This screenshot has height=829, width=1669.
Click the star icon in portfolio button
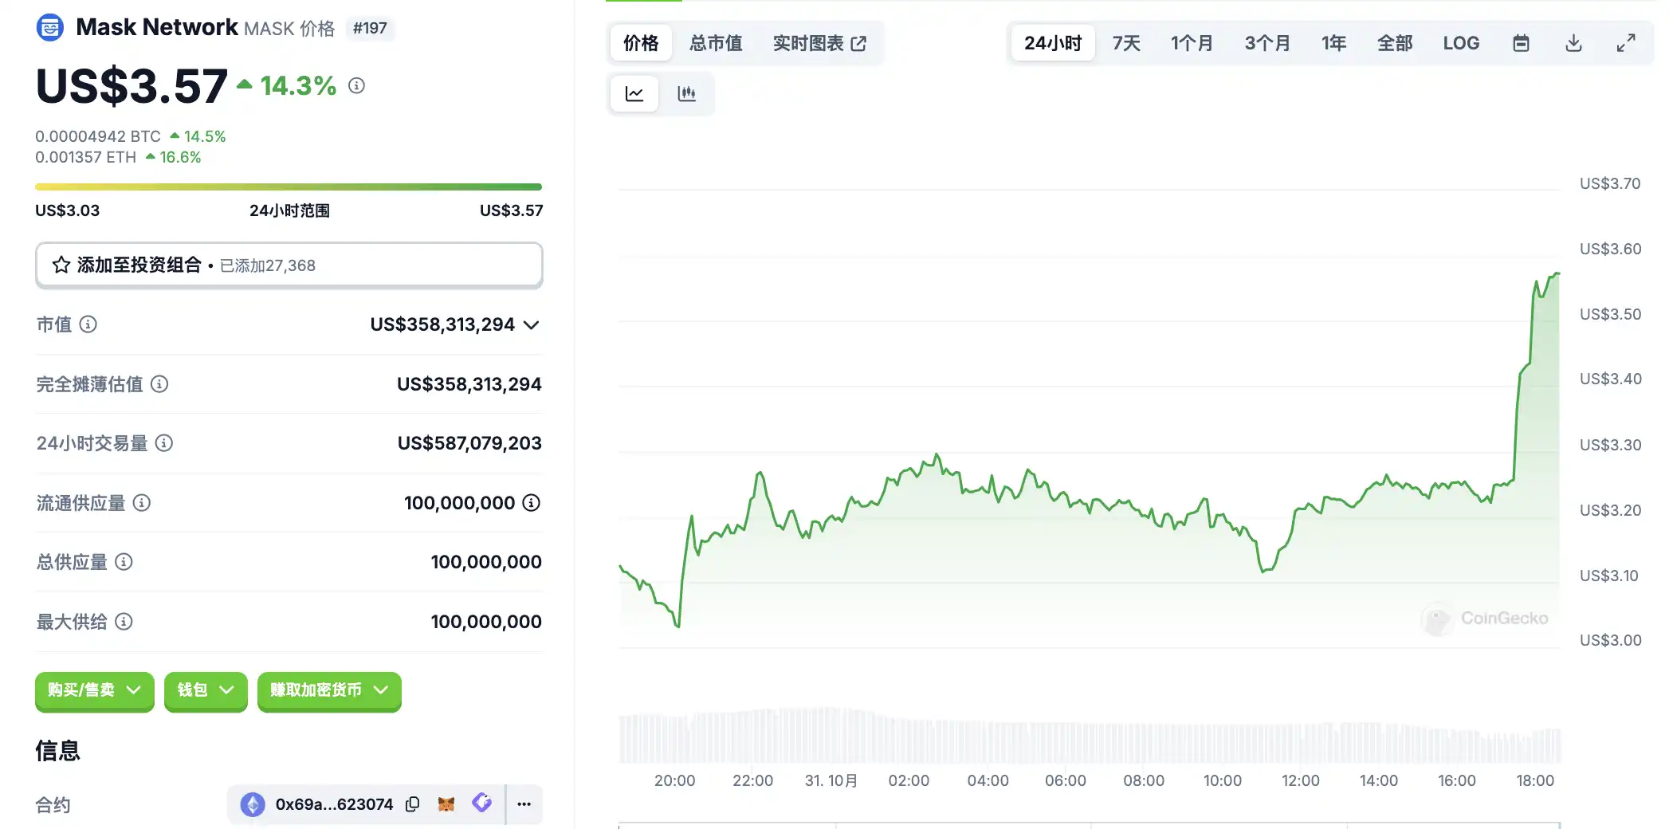coord(61,265)
